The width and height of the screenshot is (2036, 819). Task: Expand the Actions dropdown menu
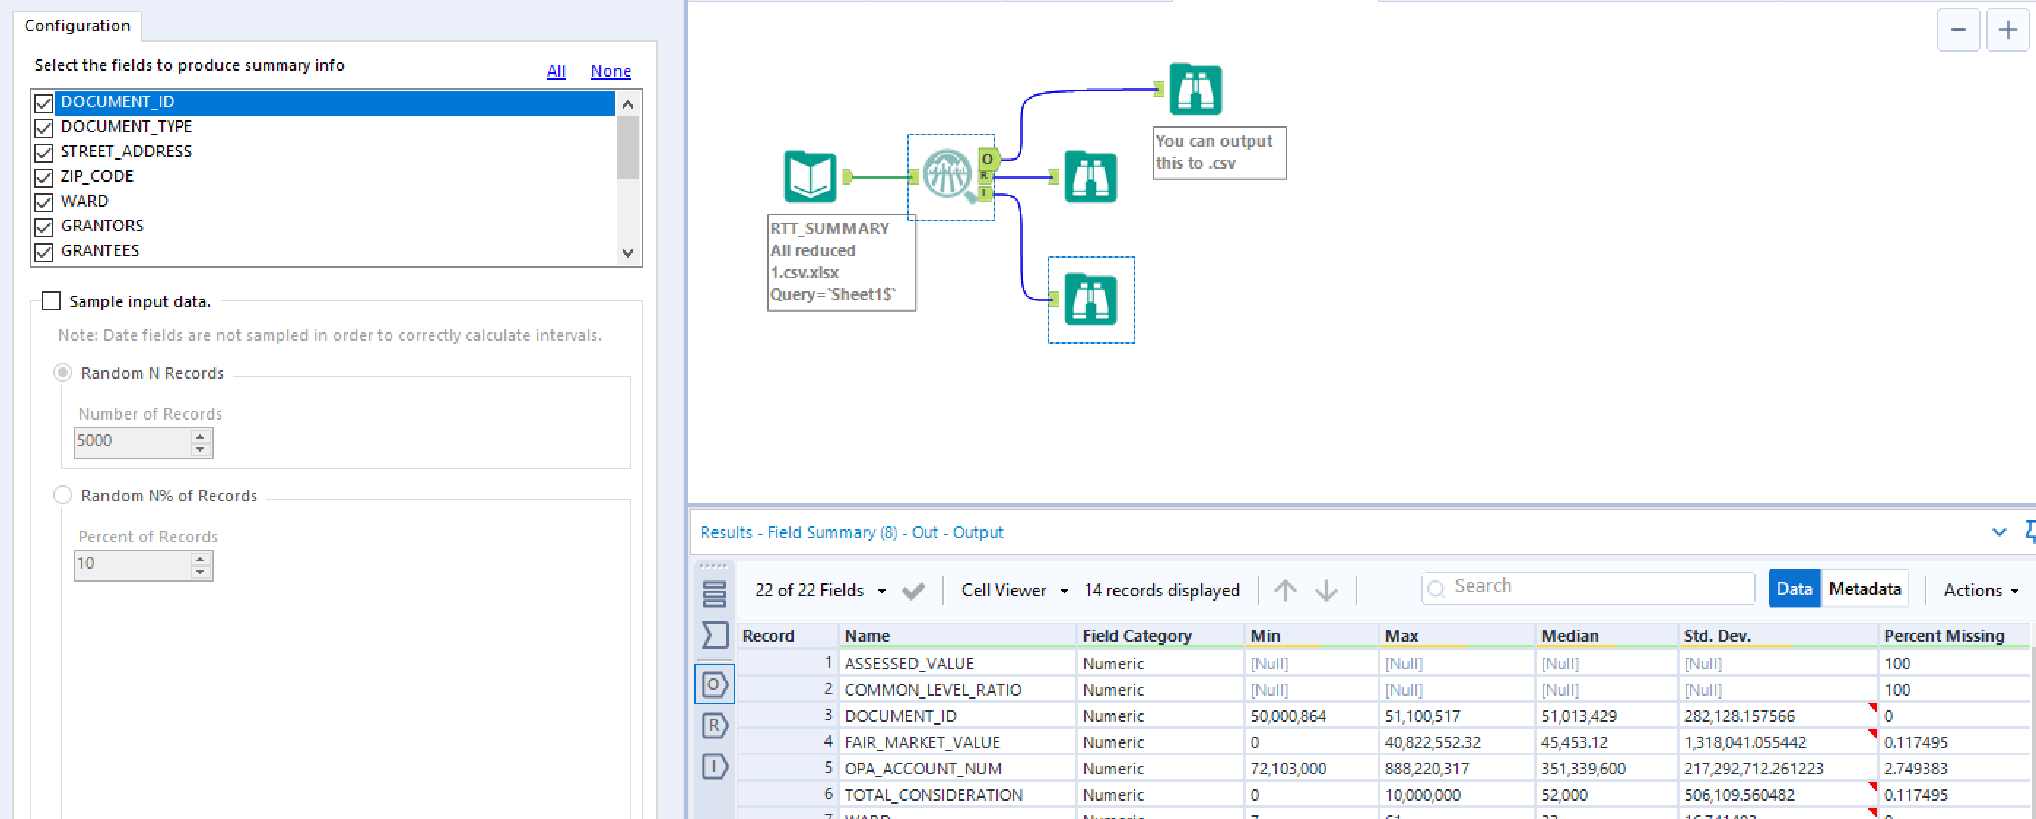tap(1981, 591)
